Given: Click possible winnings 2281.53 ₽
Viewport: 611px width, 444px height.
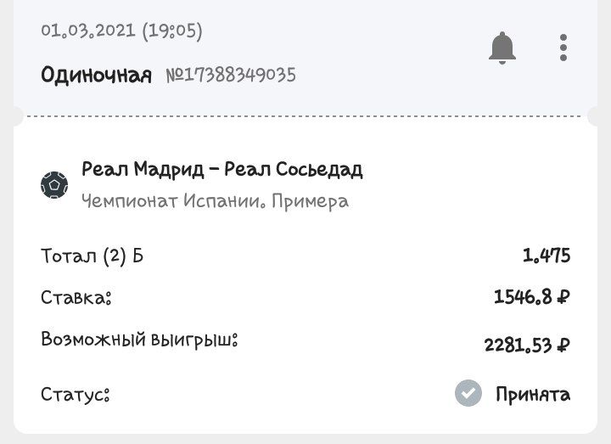Looking at the screenshot, I should coord(526,345).
